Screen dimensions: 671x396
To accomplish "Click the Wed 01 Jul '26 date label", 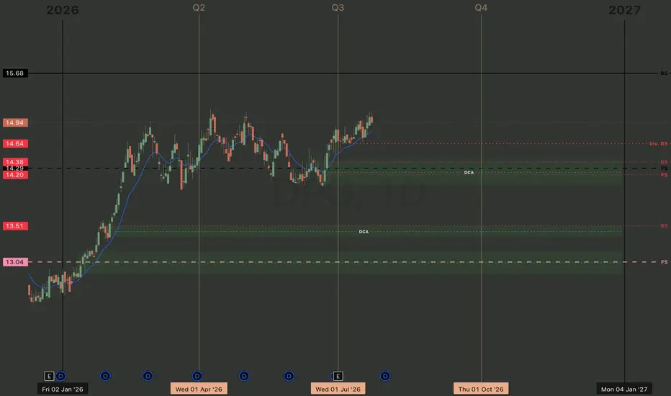I will pos(338,389).
